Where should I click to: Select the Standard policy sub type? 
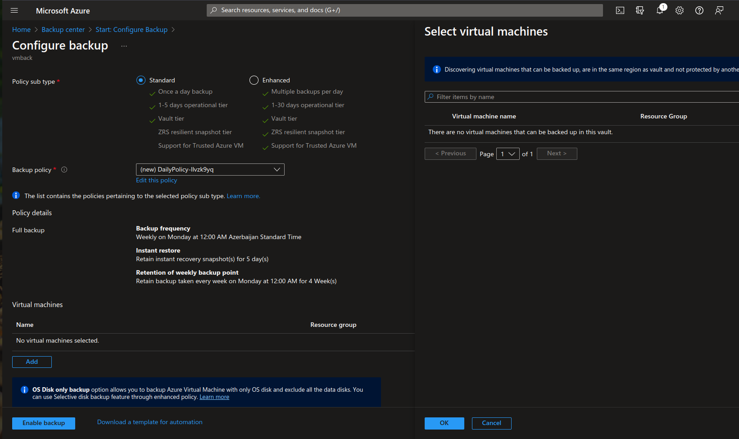(141, 80)
